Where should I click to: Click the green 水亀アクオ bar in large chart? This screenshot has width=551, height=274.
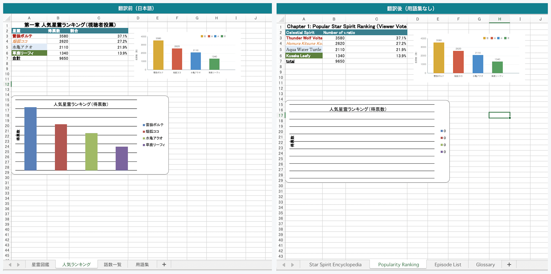pyautogui.click(x=91, y=152)
